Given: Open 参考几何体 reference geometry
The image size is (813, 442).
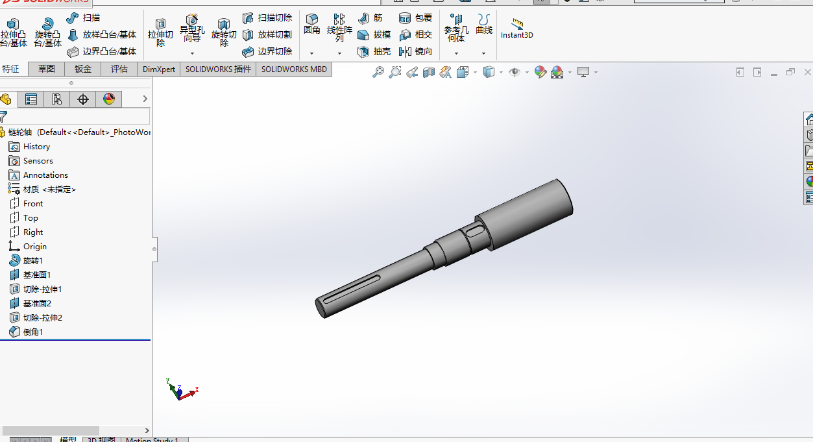Looking at the screenshot, I should (x=456, y=29).
